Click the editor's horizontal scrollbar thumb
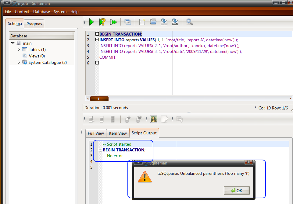293x204 pixels. pyautogui.click(x=99, y=99)
